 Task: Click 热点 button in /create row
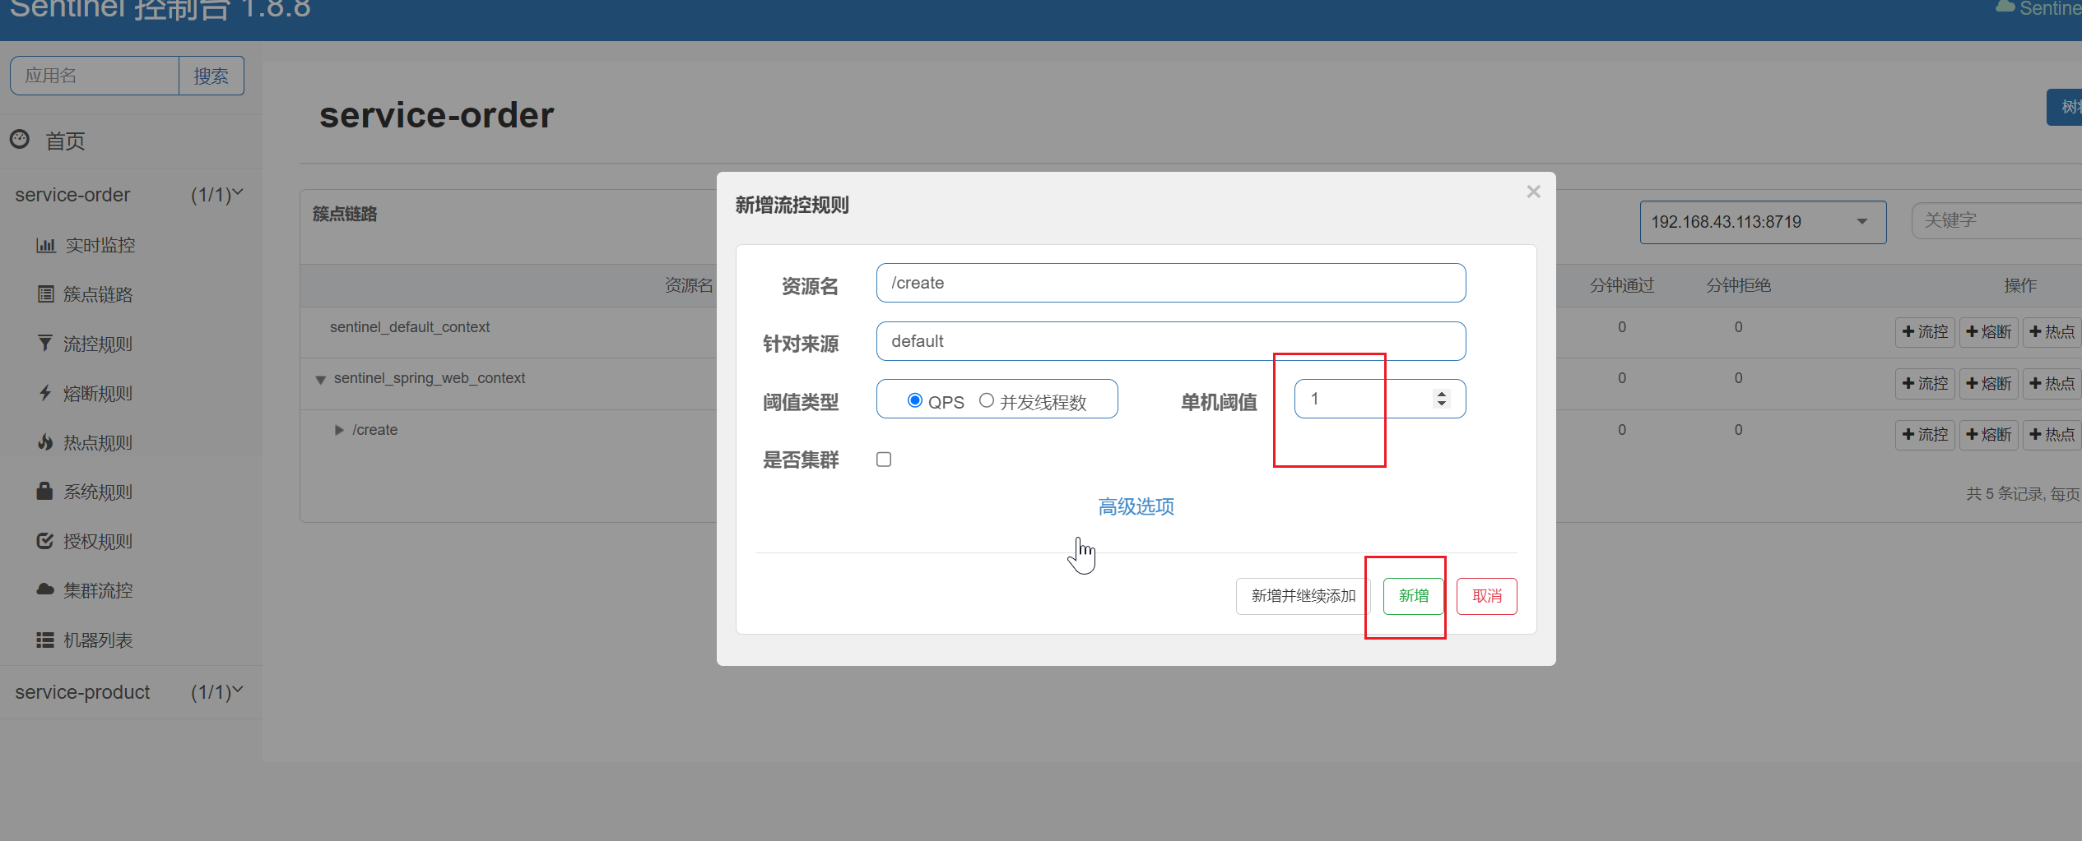[x=2052, y=435]
